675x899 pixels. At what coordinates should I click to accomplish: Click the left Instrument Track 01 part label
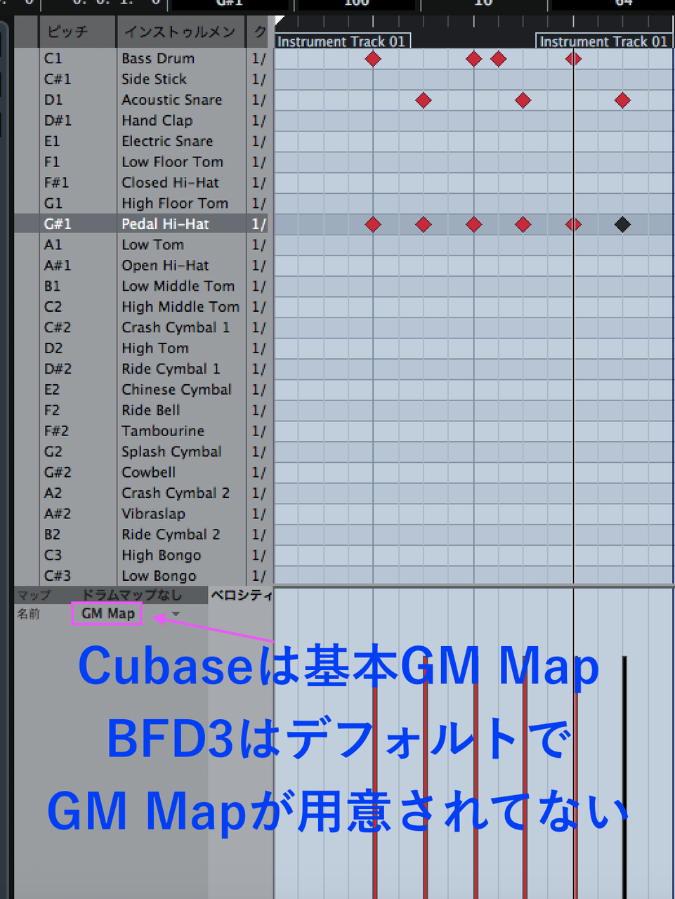coord(342,41)
